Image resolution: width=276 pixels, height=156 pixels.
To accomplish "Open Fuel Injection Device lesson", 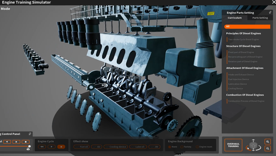I will (x=239, y=79).
